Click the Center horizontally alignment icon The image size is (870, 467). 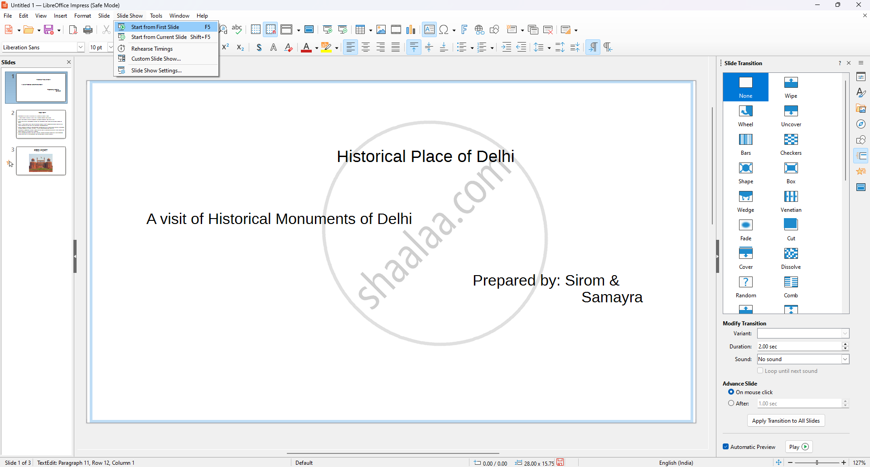(366, 48)
